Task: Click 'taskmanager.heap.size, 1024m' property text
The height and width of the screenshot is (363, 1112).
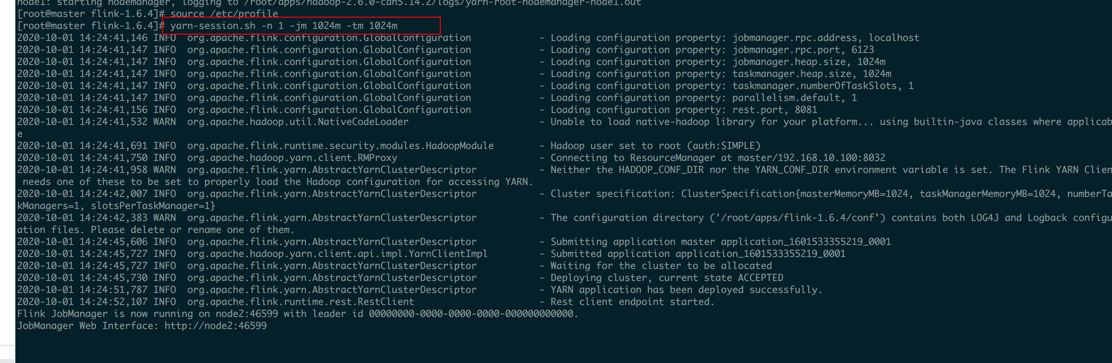Action: 811,74
